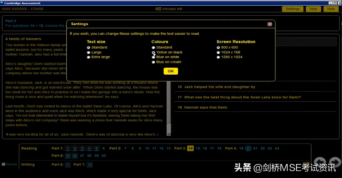Jump to question 23 in Part 4

point(270,148)
